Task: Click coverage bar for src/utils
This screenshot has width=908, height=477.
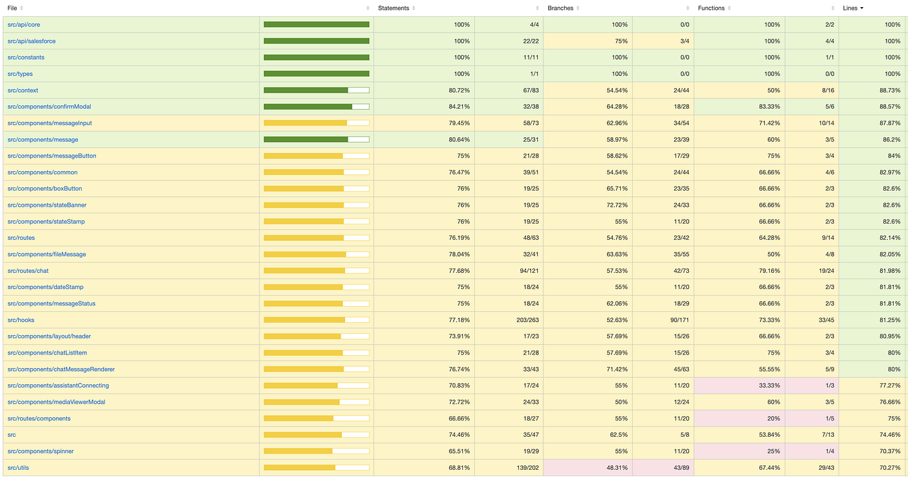Action: tap(317, 467)
